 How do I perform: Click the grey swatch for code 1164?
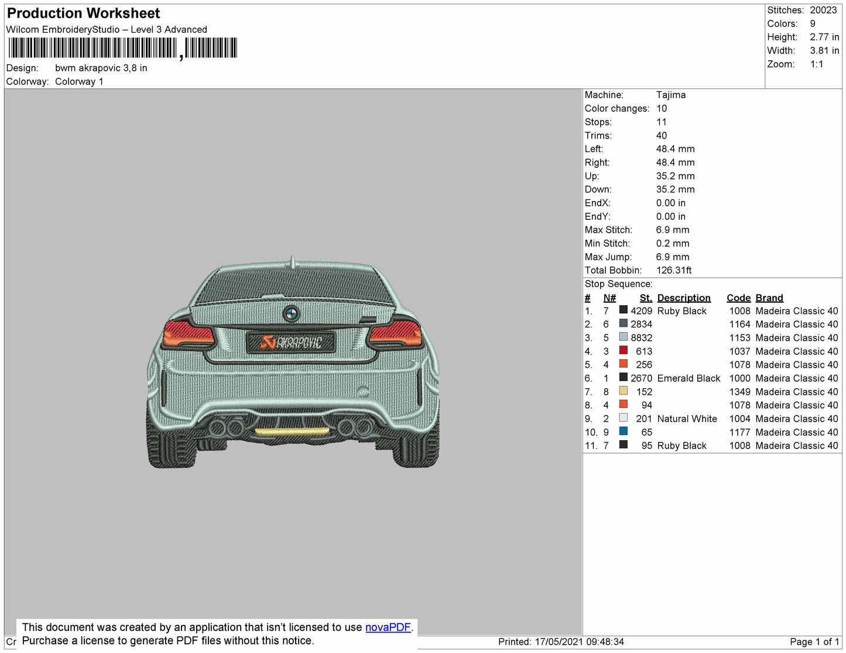point(624,323)
